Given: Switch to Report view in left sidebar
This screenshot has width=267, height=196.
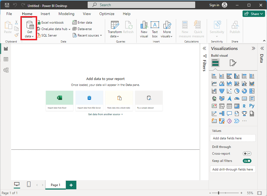Looking at the screenshot, I should pyautogui.click(x=6, y=49).
